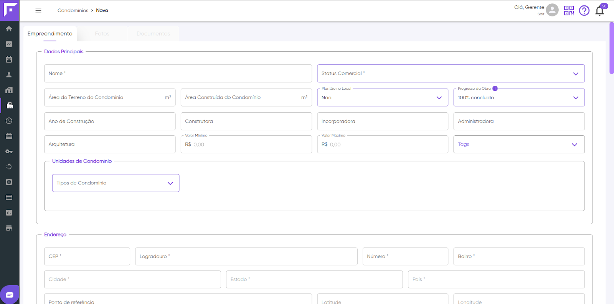Open the circular refresh sidebar icon
This screenshot has width=614, height=304.
click(9, 167)
